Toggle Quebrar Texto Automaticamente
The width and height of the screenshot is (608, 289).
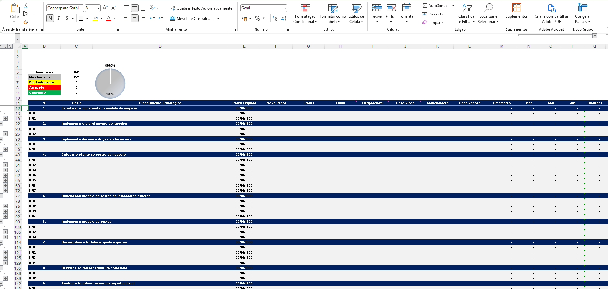pos(201,8)
